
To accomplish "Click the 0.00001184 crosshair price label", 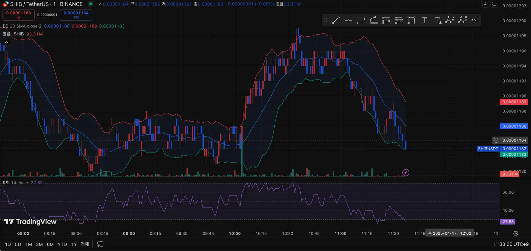I will pyautogui.click(x=514, y=140).
